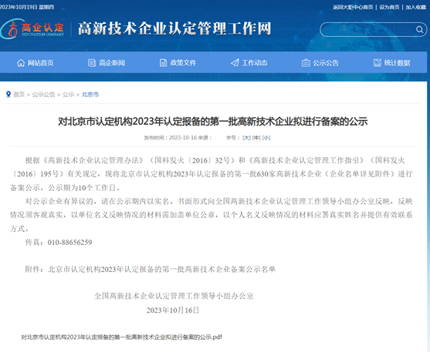Click the notice icon beside 公示公告

coord(306,63)
